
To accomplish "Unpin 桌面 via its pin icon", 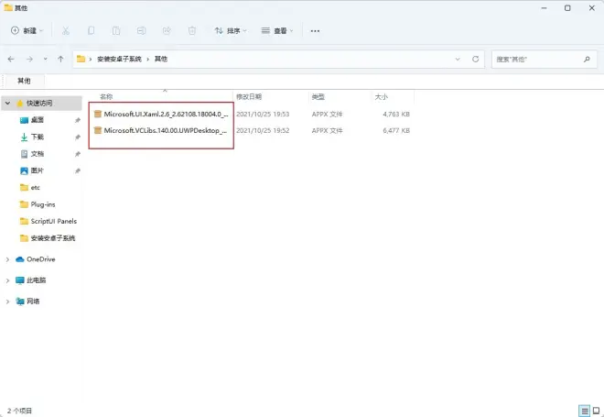I will point(78,120).
